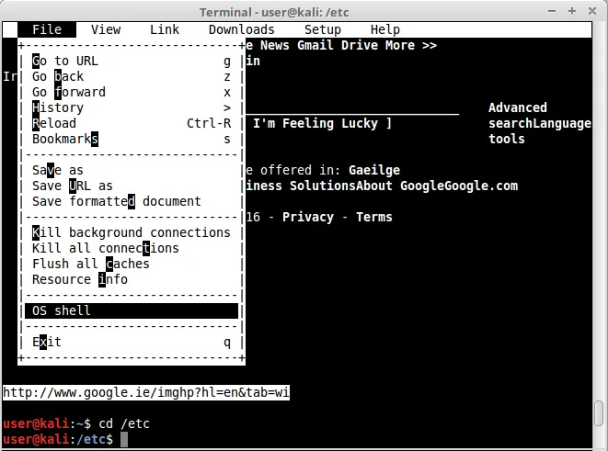Open the Link menu
Image resolution: width=608 pixels, height=451 pixels.
click(x=165, y=29)
